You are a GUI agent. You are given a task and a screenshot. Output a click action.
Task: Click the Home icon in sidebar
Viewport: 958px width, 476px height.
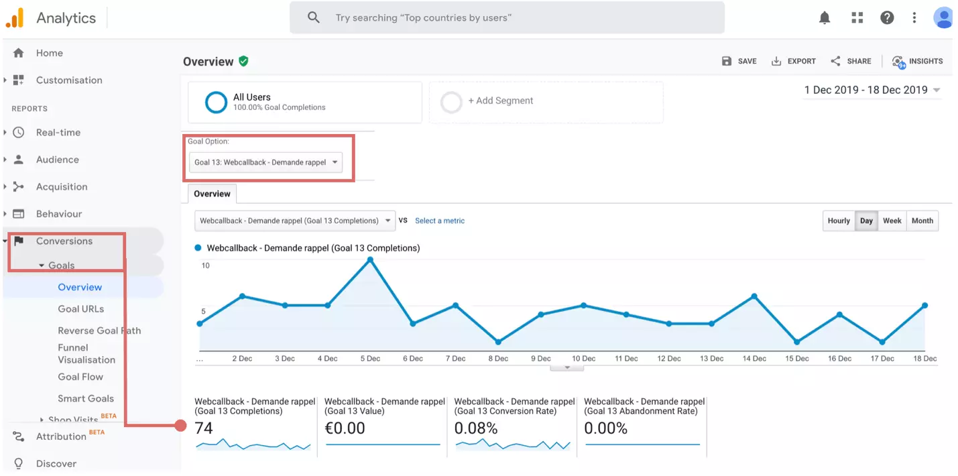click(19, 53)
